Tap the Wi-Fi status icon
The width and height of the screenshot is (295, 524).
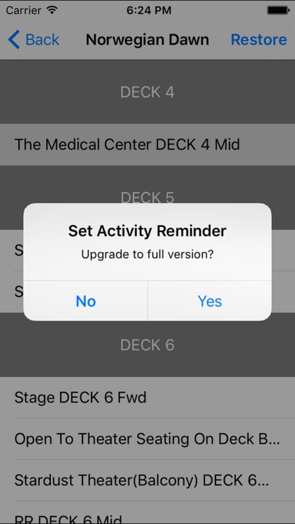52,10
